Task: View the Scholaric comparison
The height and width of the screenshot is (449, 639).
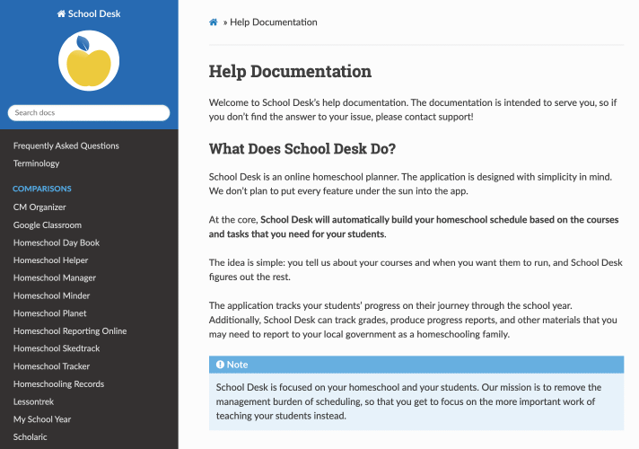Action: pos(30,436)
